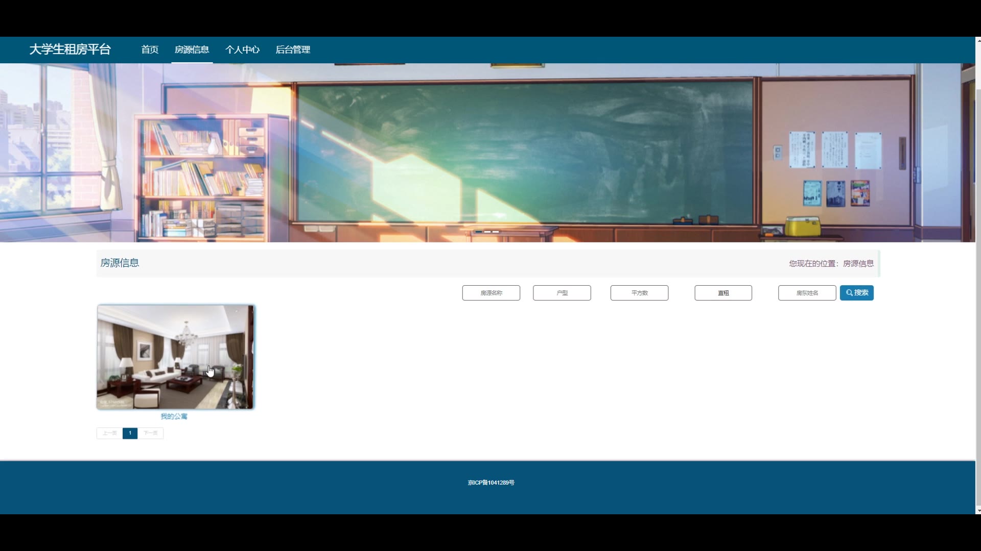Click the blue 搜索 search button

(x=857, y=293)
